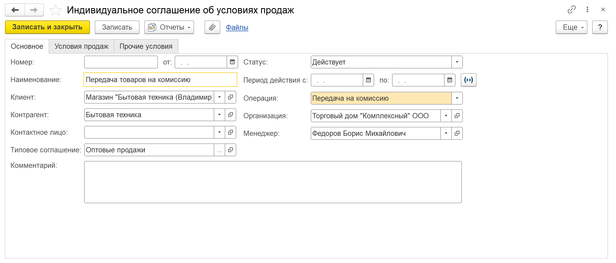The width and height of the screenshot is (616, 263).
Task: Open calendar picker for agreement date 'от'
Action: click(x=232, y=62)
